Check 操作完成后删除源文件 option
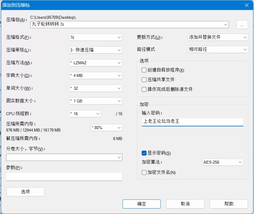 [x=144, y=89]
